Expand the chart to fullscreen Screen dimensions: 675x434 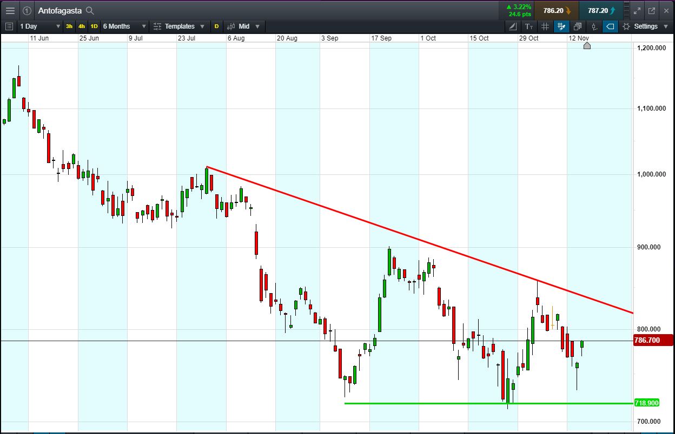[x=637, y=10]
